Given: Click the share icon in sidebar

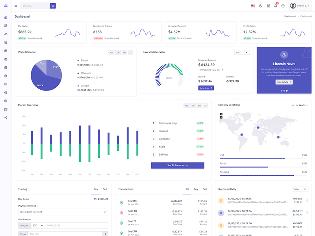Looking at the screenshot, I should click(x=6, y=118).
